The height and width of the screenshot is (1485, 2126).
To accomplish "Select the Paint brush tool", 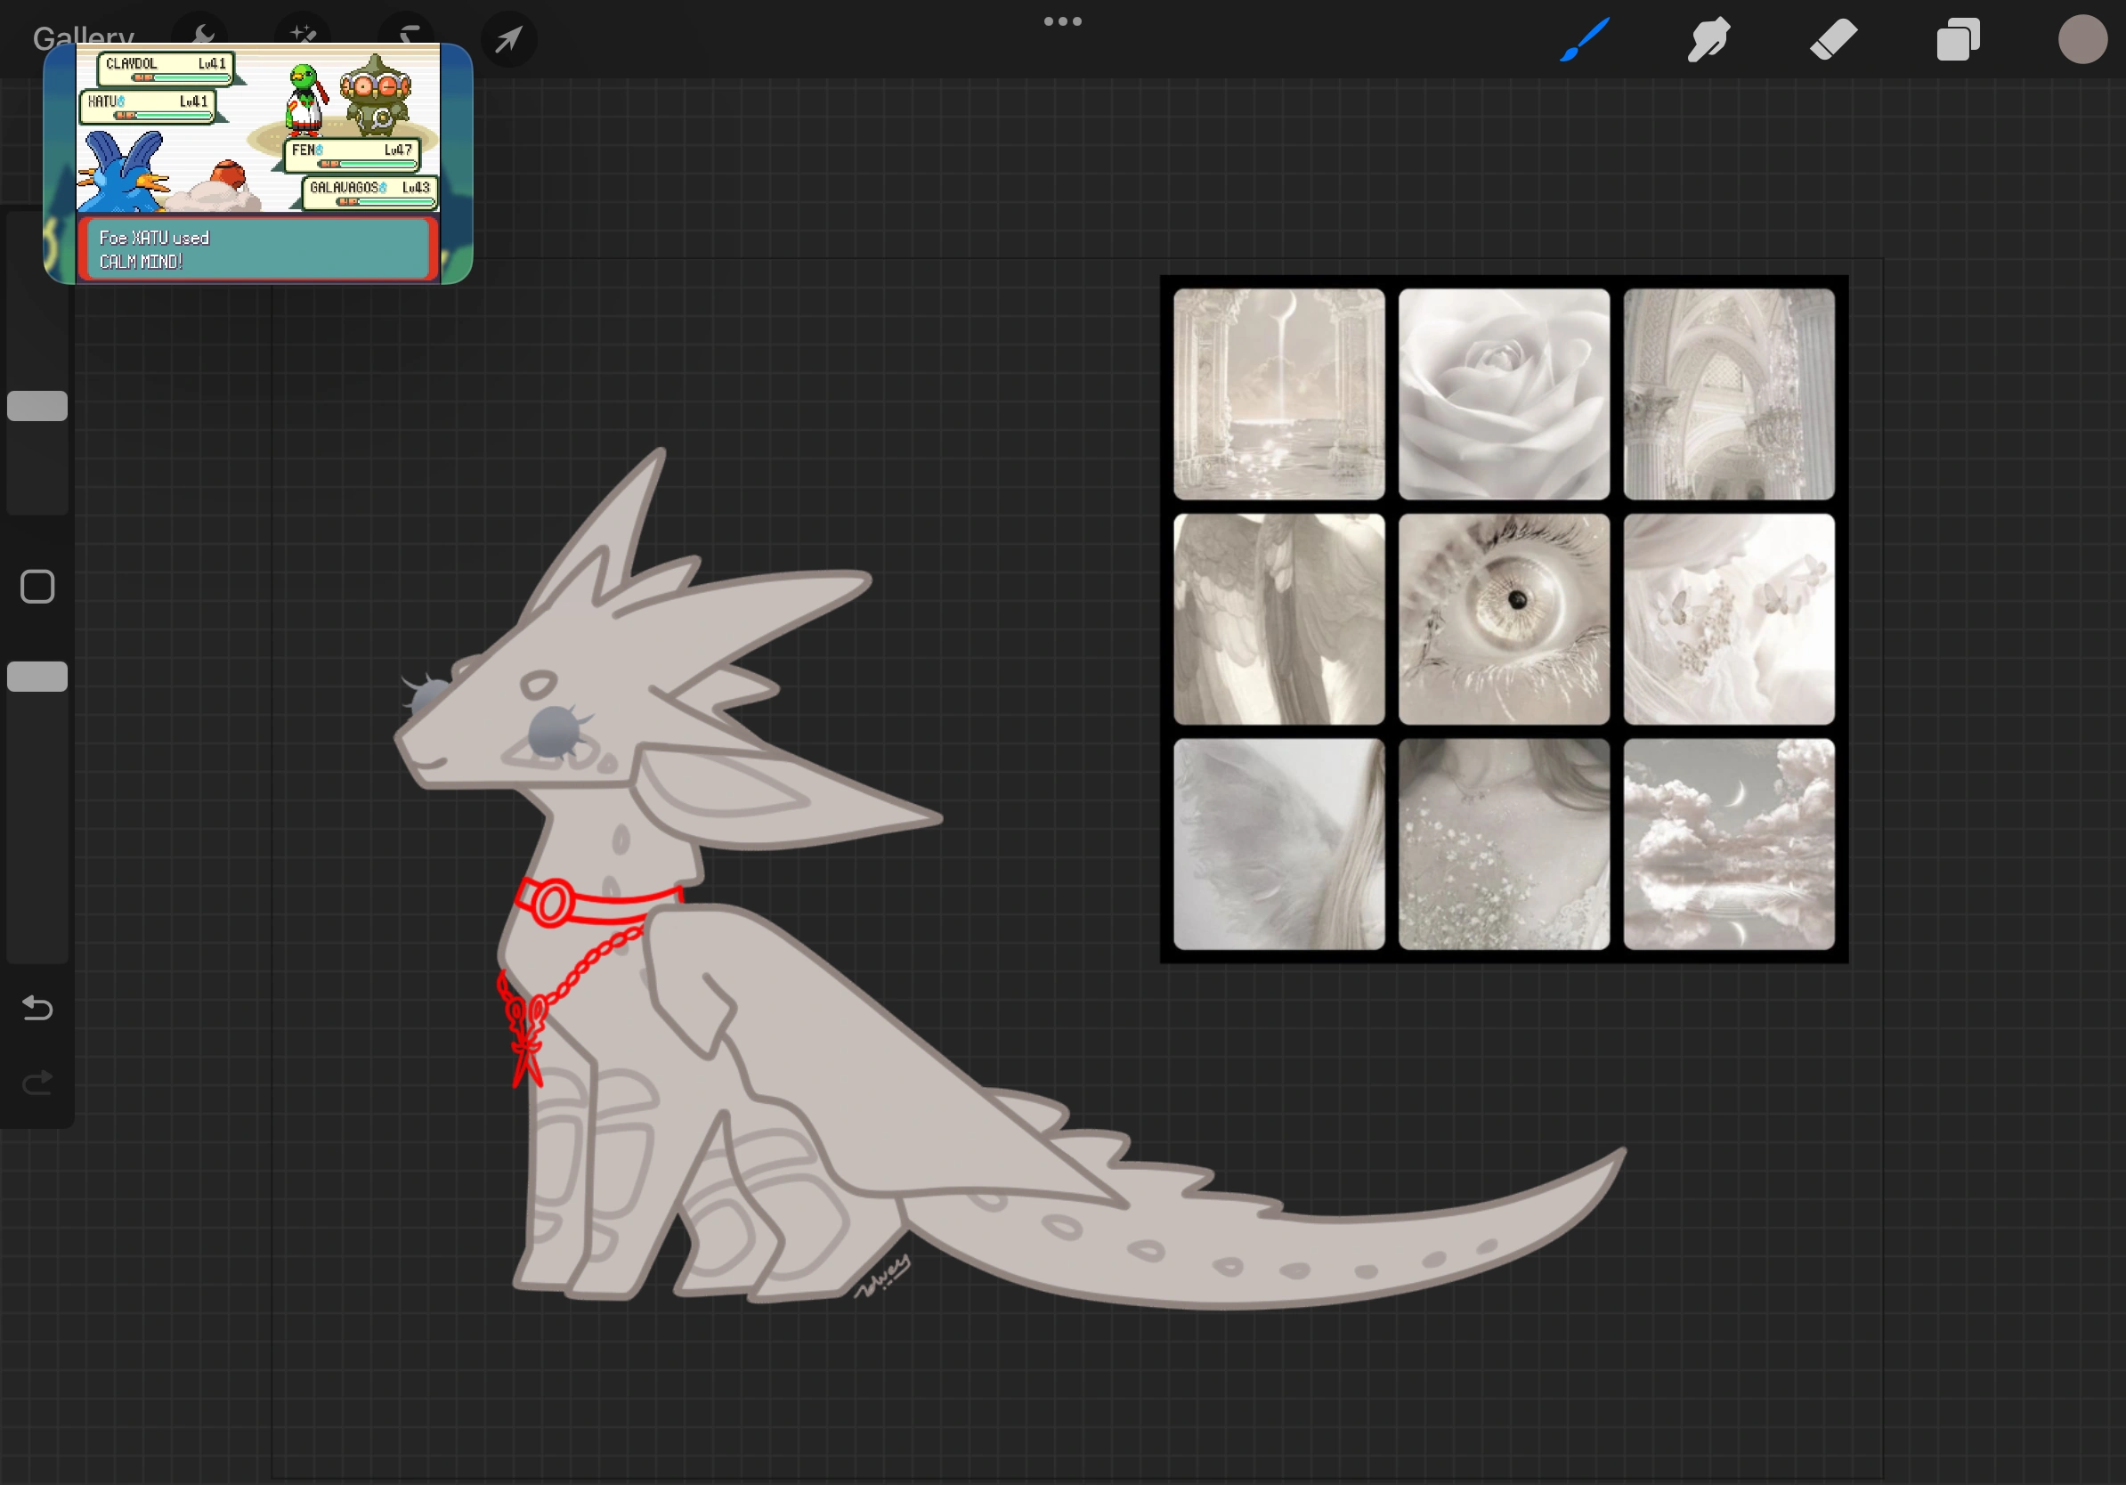I will point(1585,40).
